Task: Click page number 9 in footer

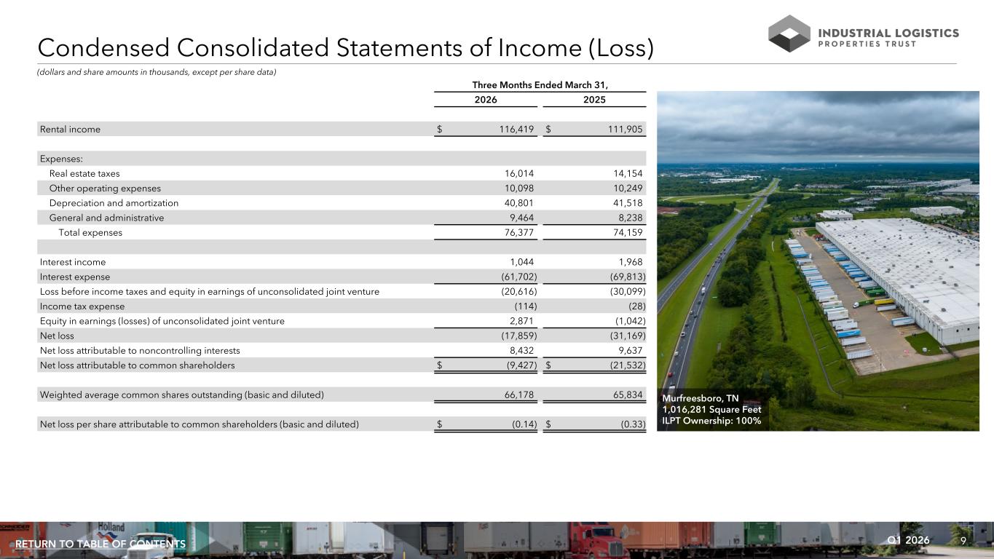Action: click(963, 541)
